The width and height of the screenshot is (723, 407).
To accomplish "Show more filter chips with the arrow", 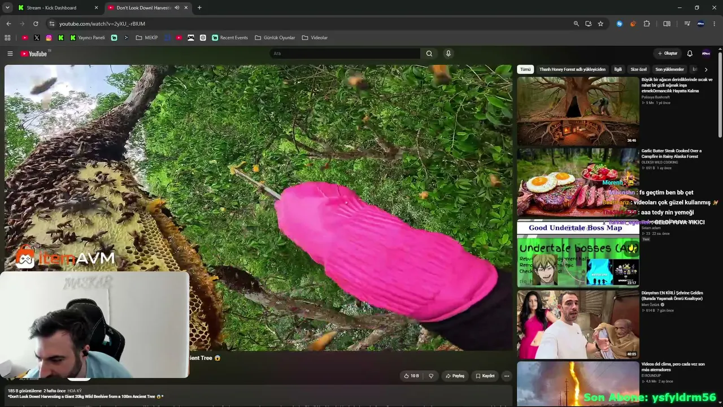I will click(706, 70).
